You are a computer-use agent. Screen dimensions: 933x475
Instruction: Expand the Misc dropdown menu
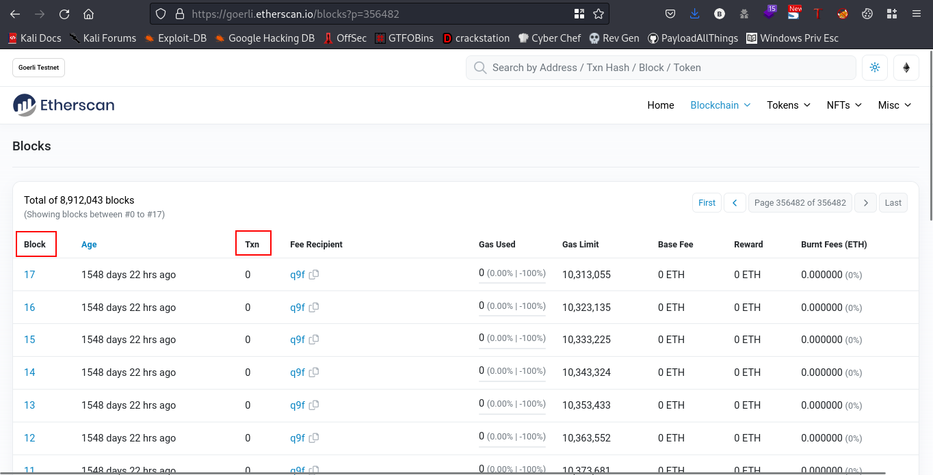[895, 105]
